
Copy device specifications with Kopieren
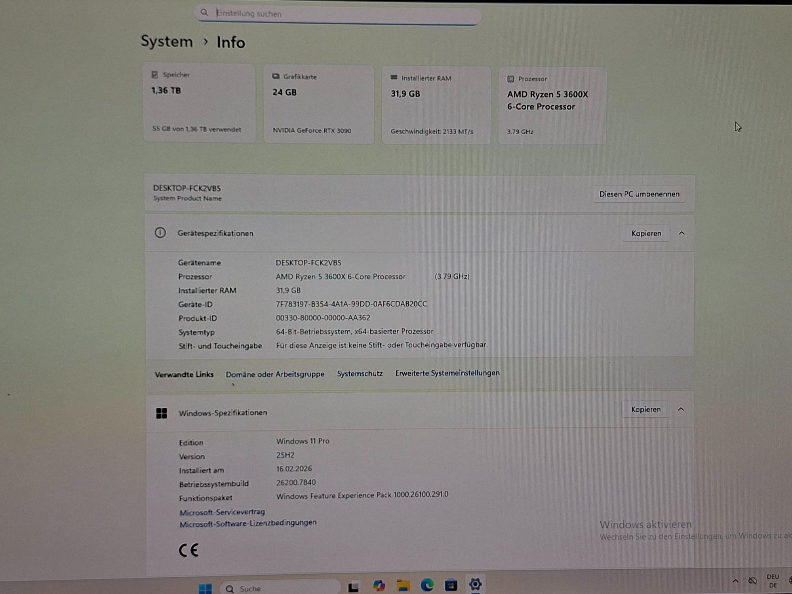click(x=646, y=233)
